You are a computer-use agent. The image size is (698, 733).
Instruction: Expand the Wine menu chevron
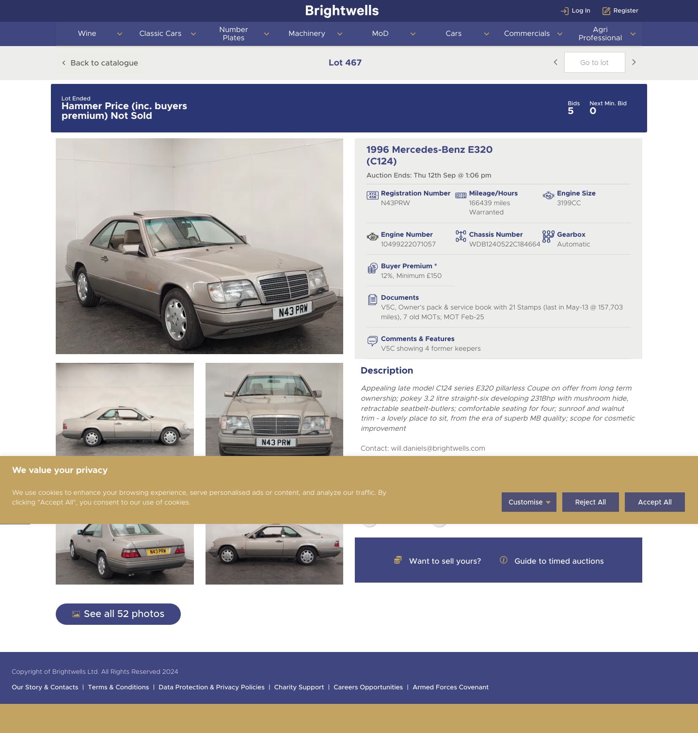120,34
